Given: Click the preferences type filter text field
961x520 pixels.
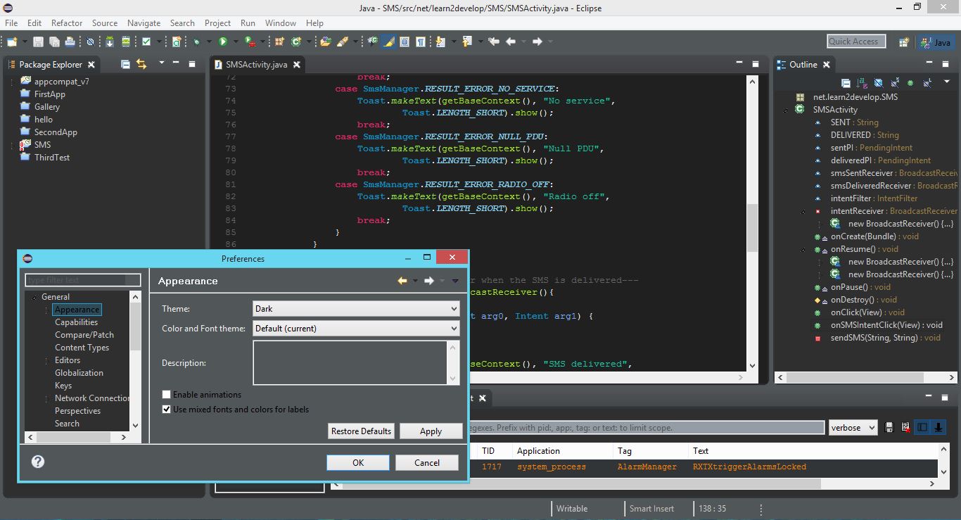Looking at the screenshot, I should click(x=82, y=279).
